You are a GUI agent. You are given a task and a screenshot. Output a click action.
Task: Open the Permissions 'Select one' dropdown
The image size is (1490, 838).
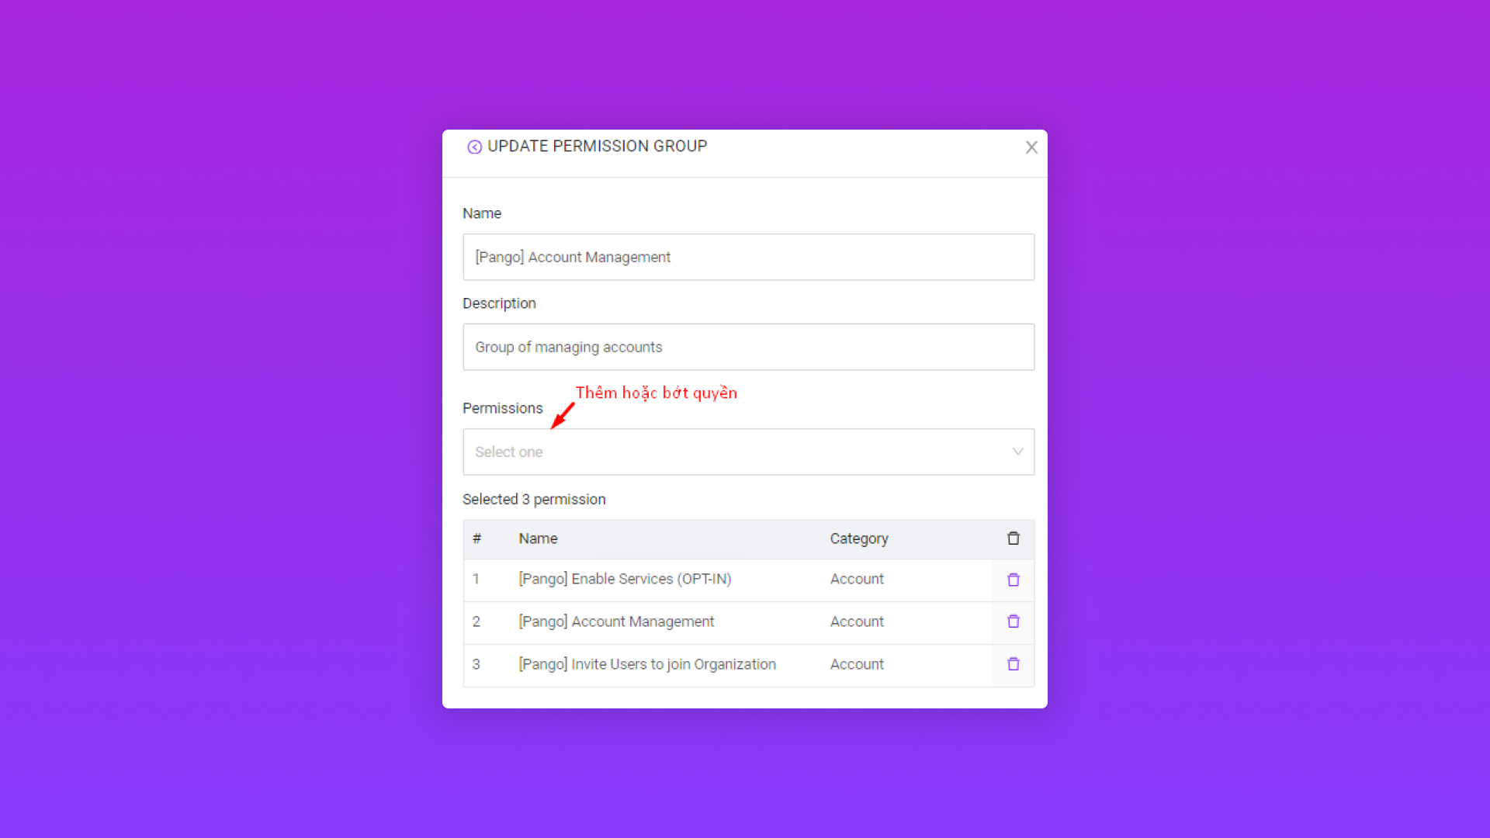(737, 452)
